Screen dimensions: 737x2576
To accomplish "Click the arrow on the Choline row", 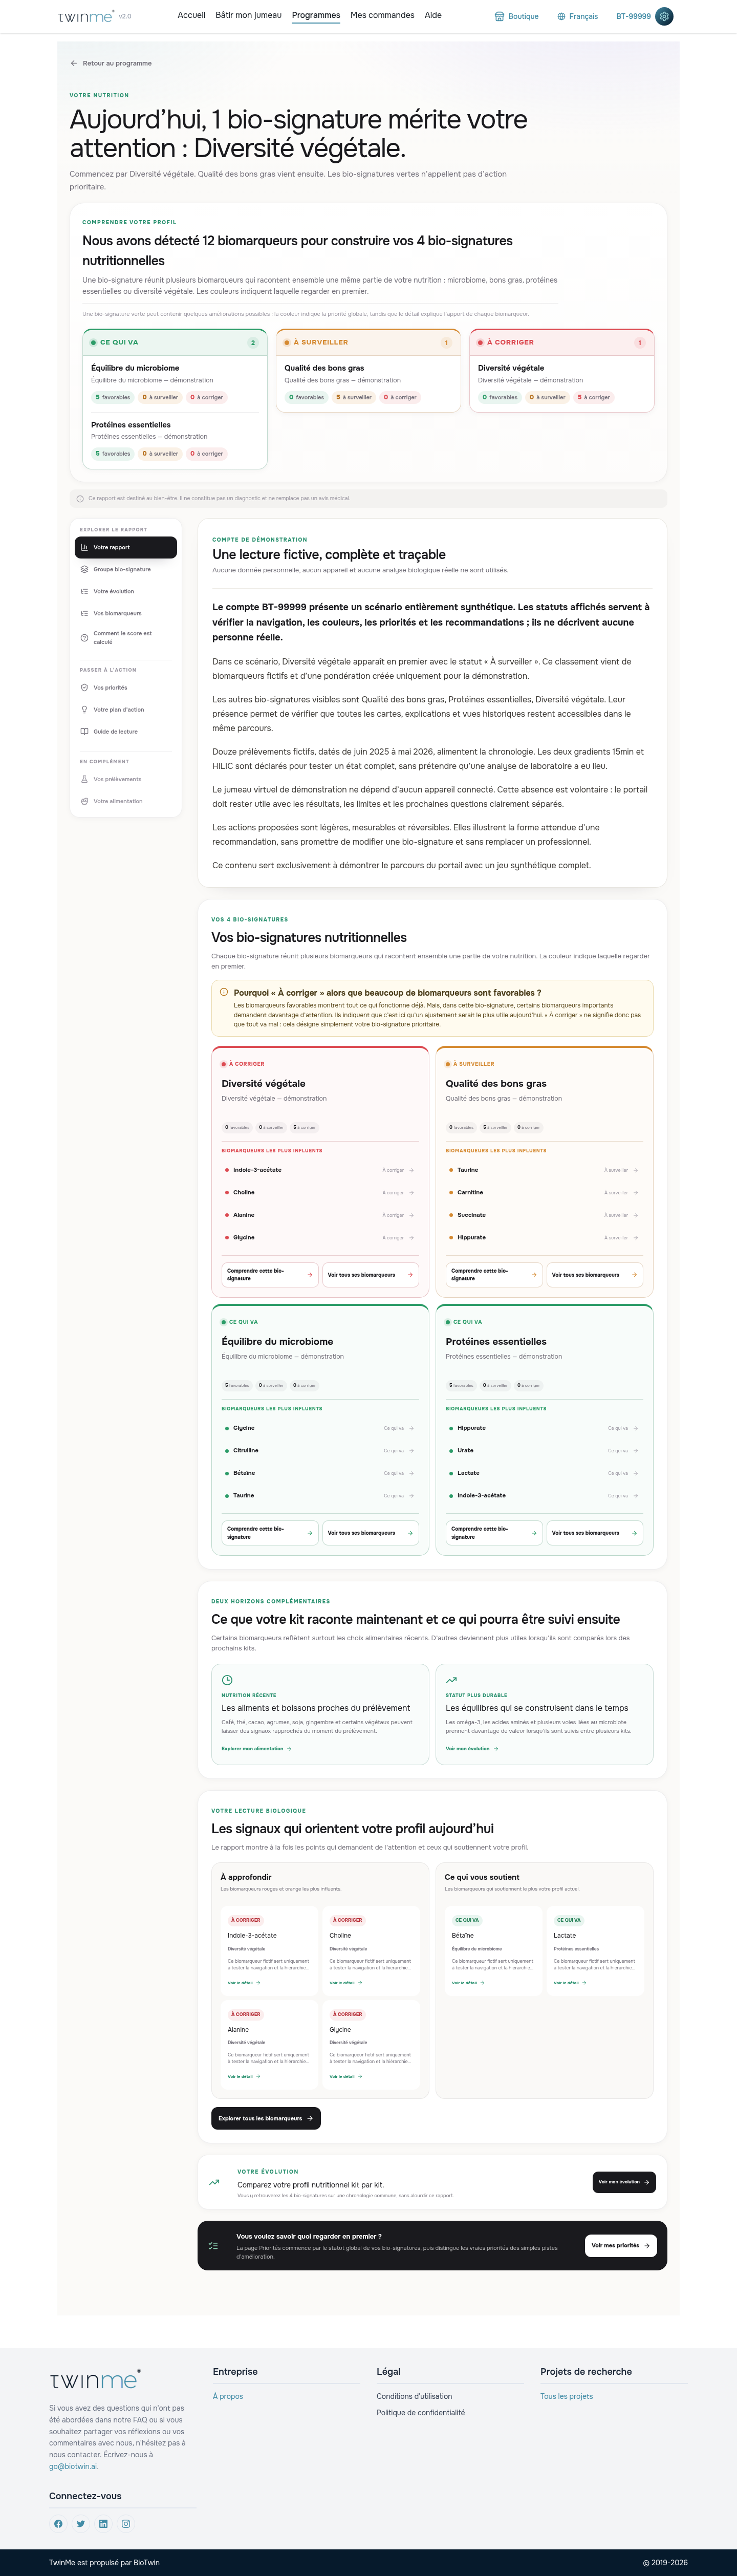I will tap(411, 1192).
